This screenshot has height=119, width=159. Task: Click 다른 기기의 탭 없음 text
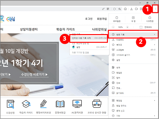coord(80,53)
